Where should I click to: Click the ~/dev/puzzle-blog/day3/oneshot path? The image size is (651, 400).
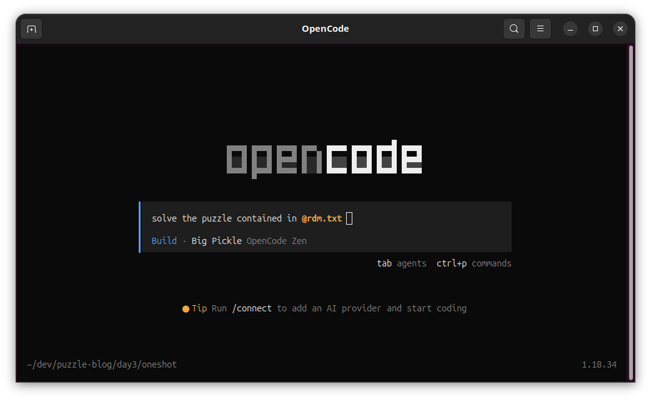point(102,364)
